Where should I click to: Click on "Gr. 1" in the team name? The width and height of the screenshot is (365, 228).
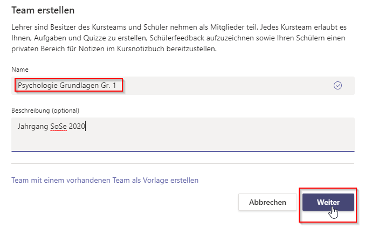tap(107, 85)
